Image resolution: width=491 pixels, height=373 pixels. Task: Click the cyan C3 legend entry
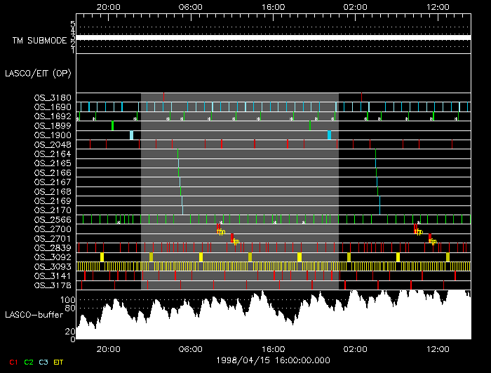pos(43,362)
